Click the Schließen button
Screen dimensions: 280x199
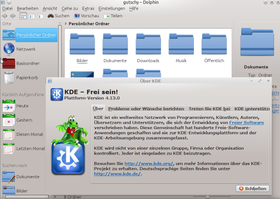(253, 188)
